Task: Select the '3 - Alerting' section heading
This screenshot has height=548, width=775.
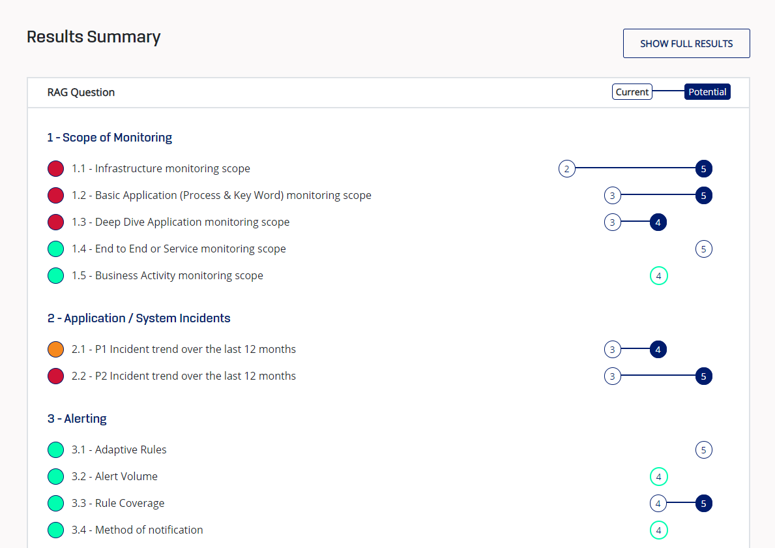Action: coord(77,418)
